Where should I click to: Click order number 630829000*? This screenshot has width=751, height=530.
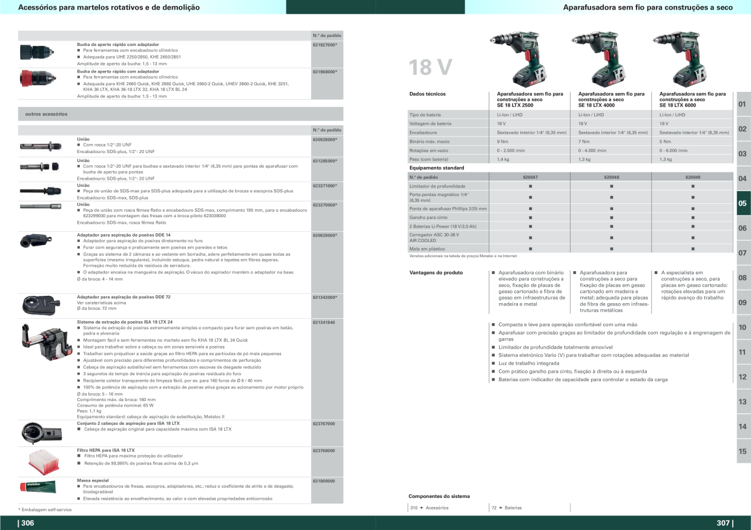click(325, 235)
